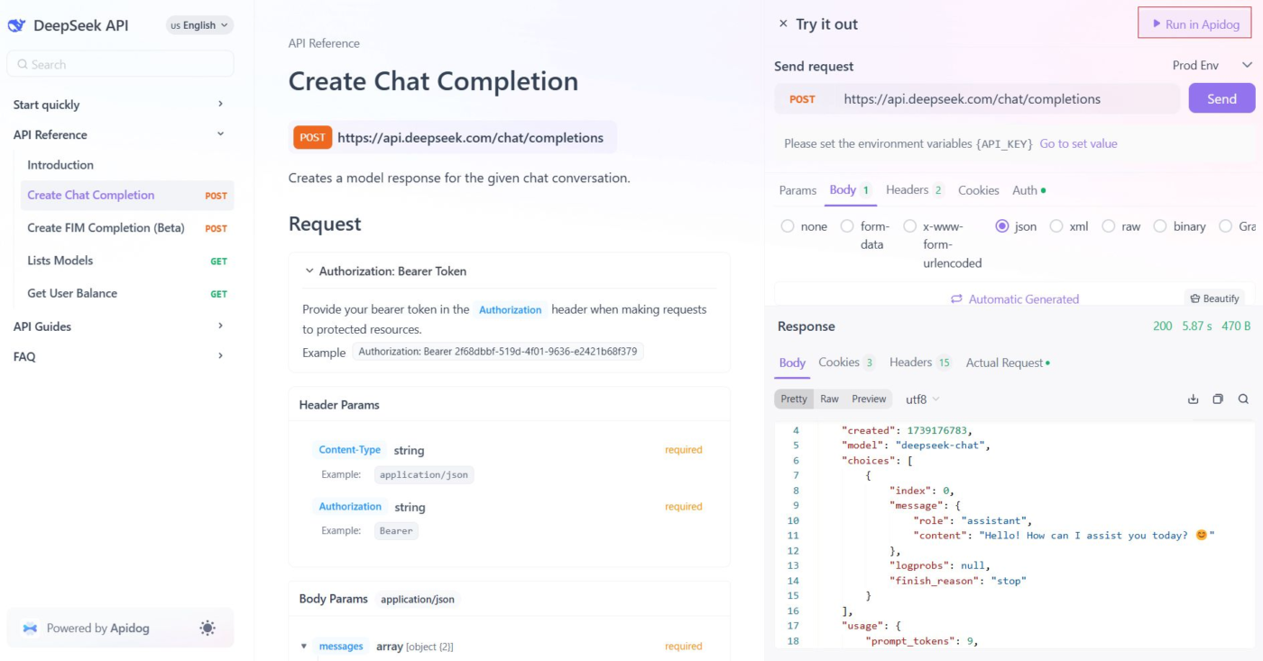Image resolution: width=1263 pixels, height=661 pixels.
Task: Click the copy response icon
Action: [x=1218, y=399]
